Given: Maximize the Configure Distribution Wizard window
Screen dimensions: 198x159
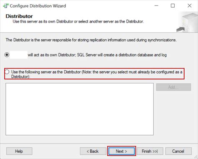Looking at the screenshot, I should click(173, 6).
